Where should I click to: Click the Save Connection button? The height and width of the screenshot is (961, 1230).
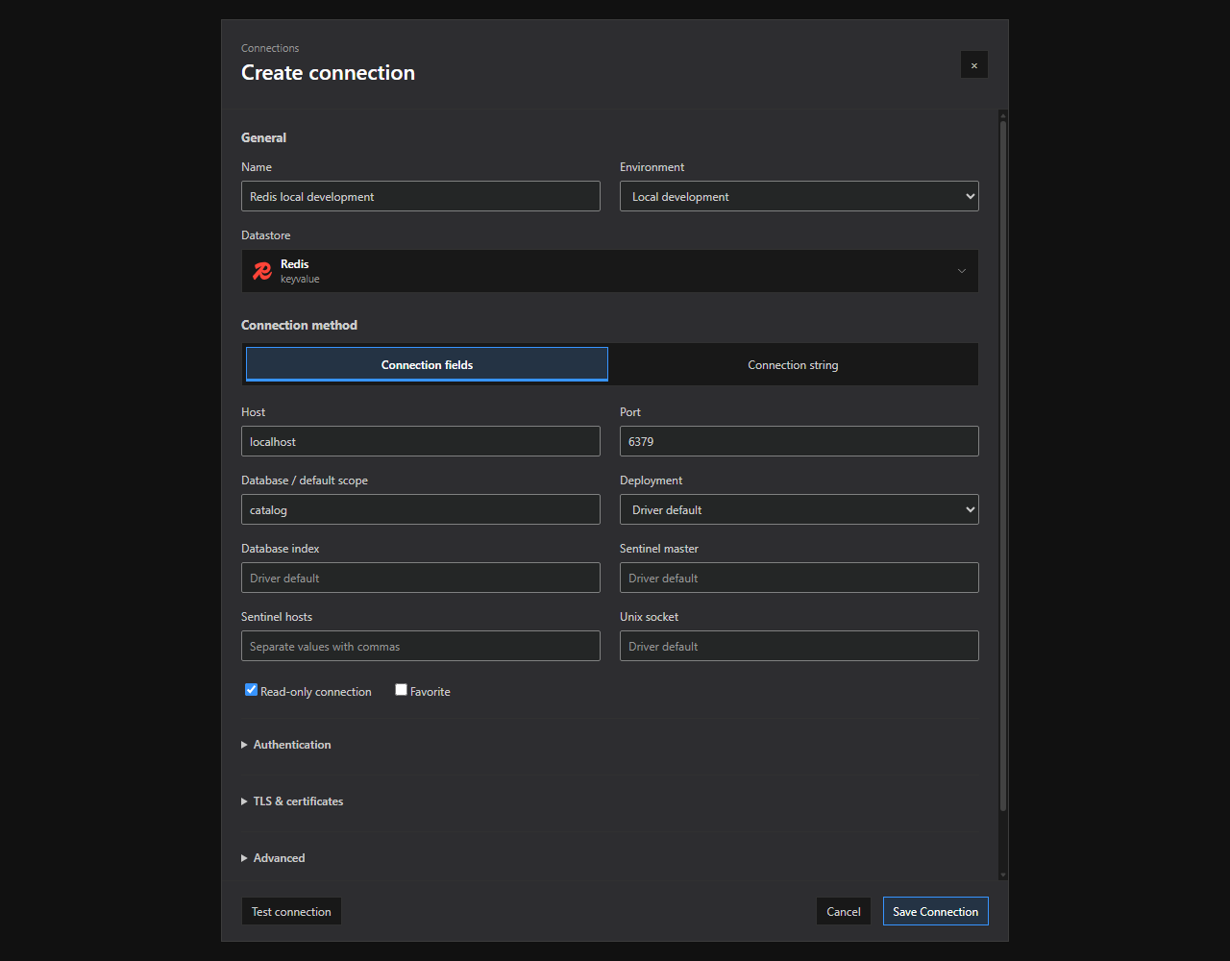936,911
